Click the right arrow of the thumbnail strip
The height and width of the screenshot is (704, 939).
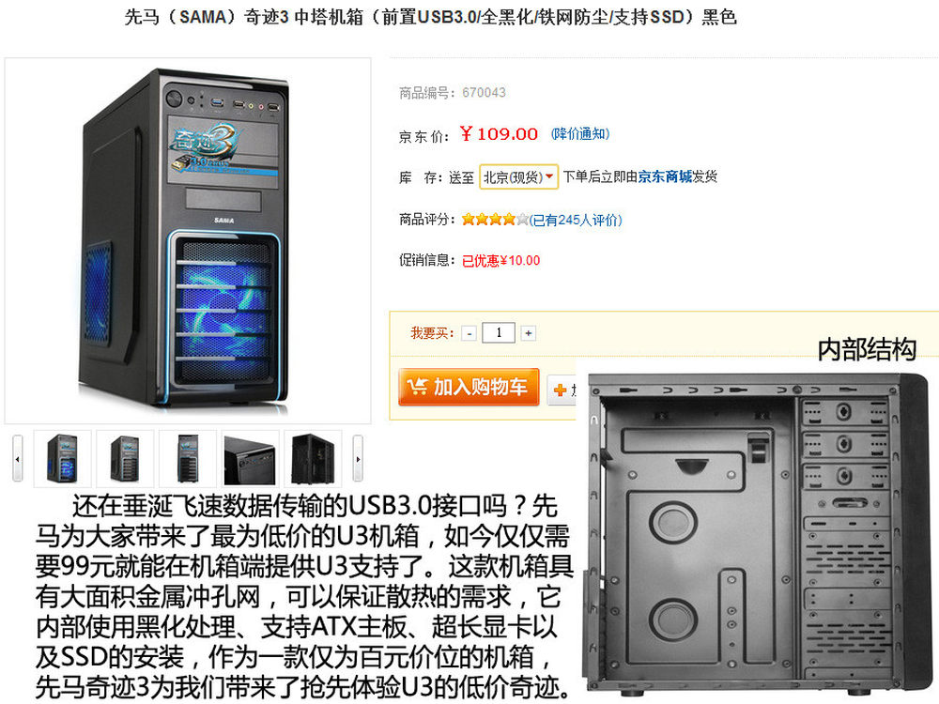[x=358, y=459]
